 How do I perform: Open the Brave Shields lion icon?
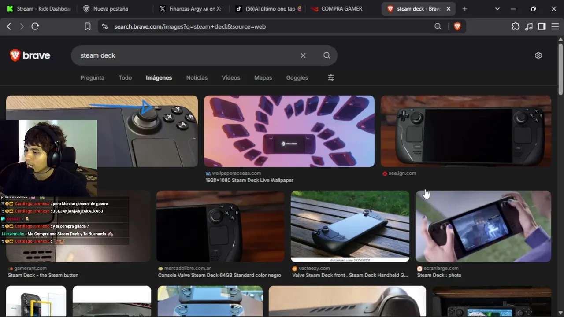click(457, 26)
